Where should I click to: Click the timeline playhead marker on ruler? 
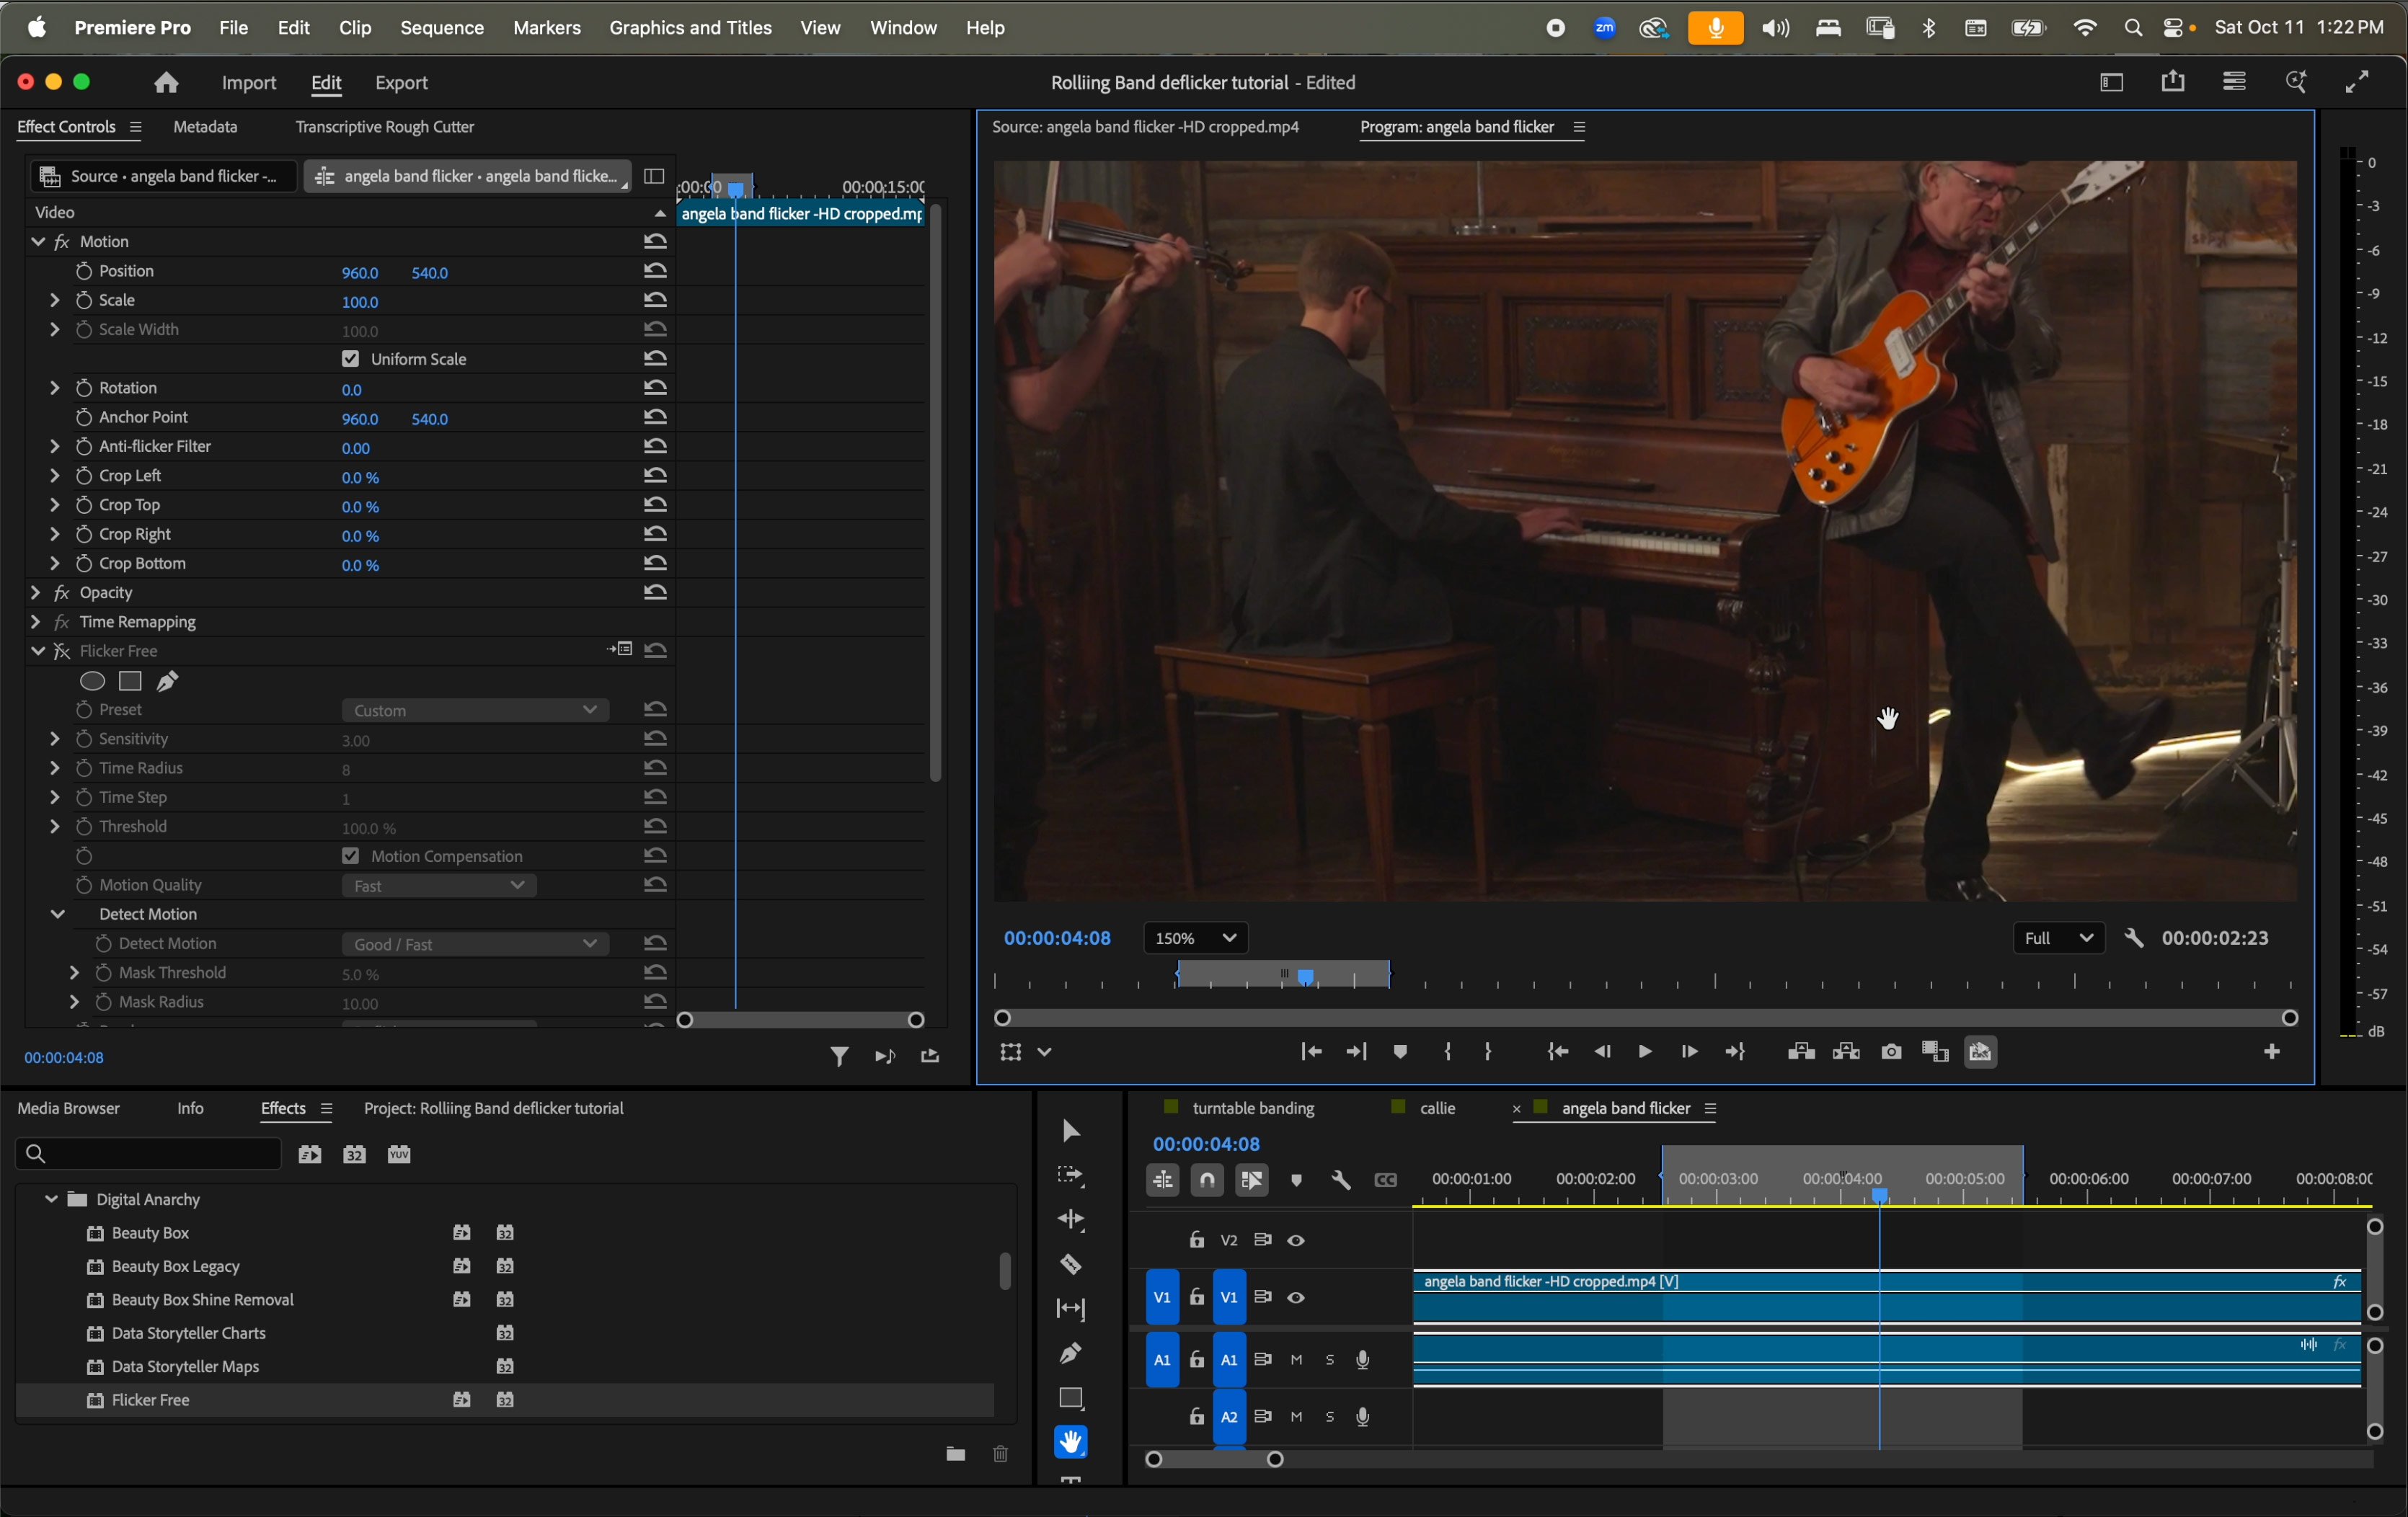coord(1880,1196)
